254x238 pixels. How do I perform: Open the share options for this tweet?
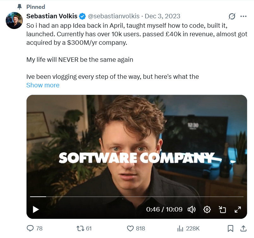point(243,228)
